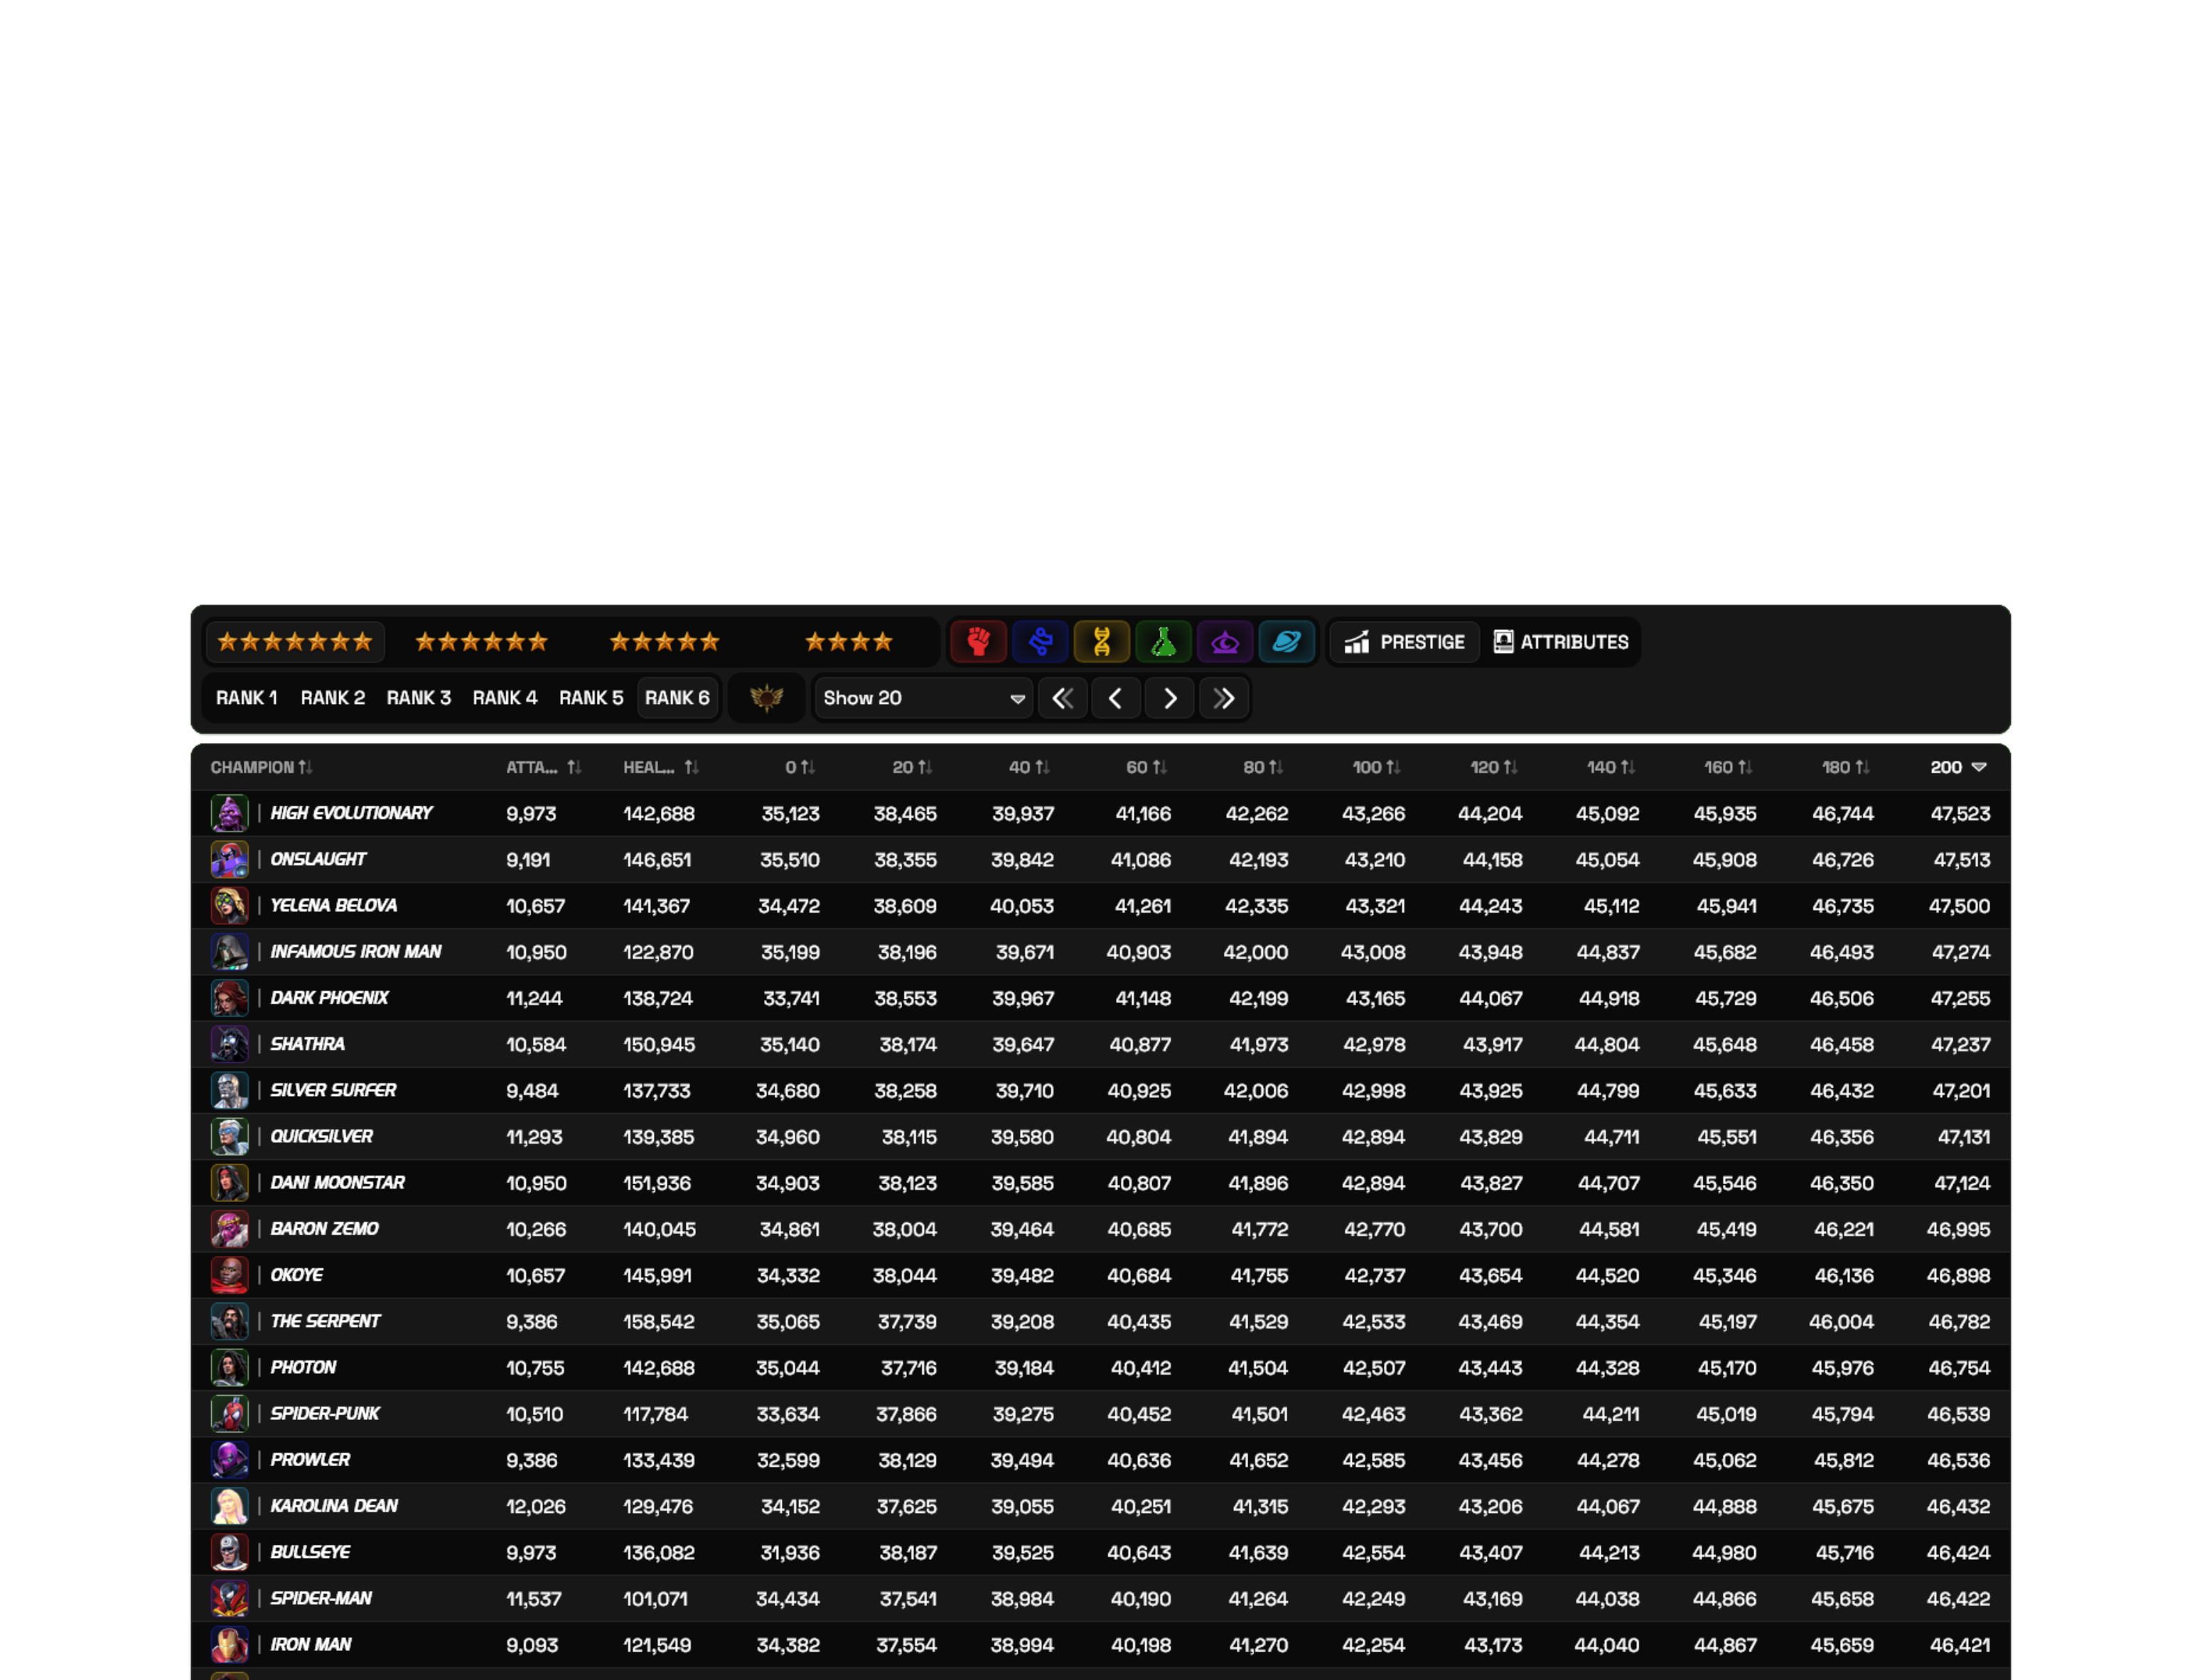2202x1680 pixels.
Task: Toggle the ascended winged emblem icon
Action: click(x=766, y=698)
